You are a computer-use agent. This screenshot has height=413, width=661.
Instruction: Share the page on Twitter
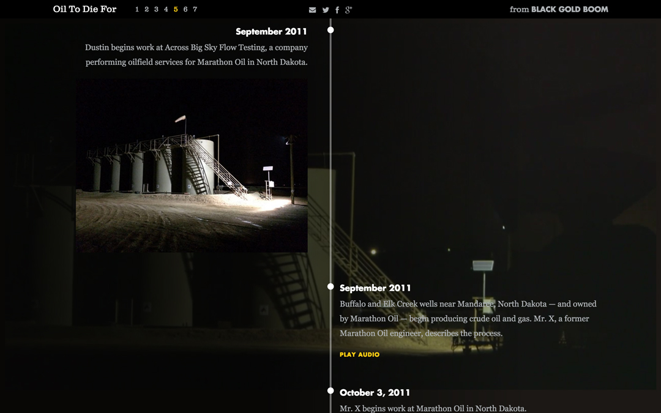[x=326, y=10]
